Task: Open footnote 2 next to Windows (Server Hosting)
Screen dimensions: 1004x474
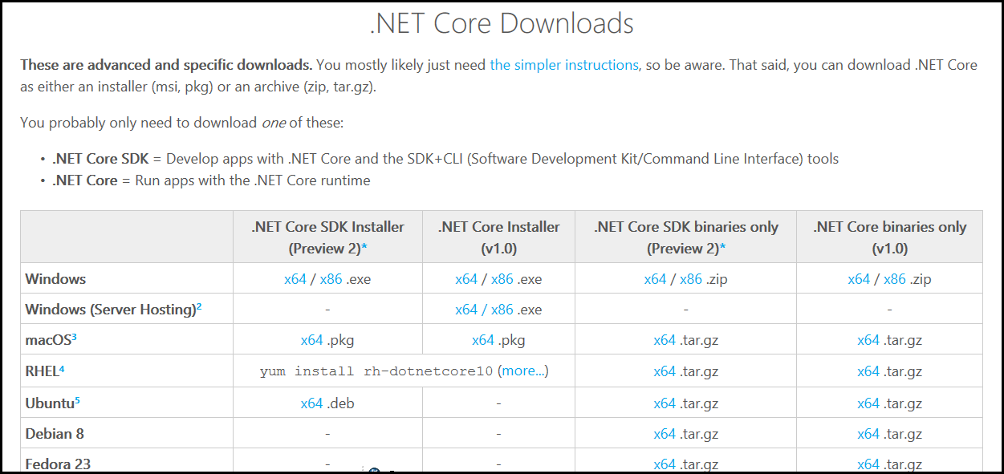Action: [199, 306]
